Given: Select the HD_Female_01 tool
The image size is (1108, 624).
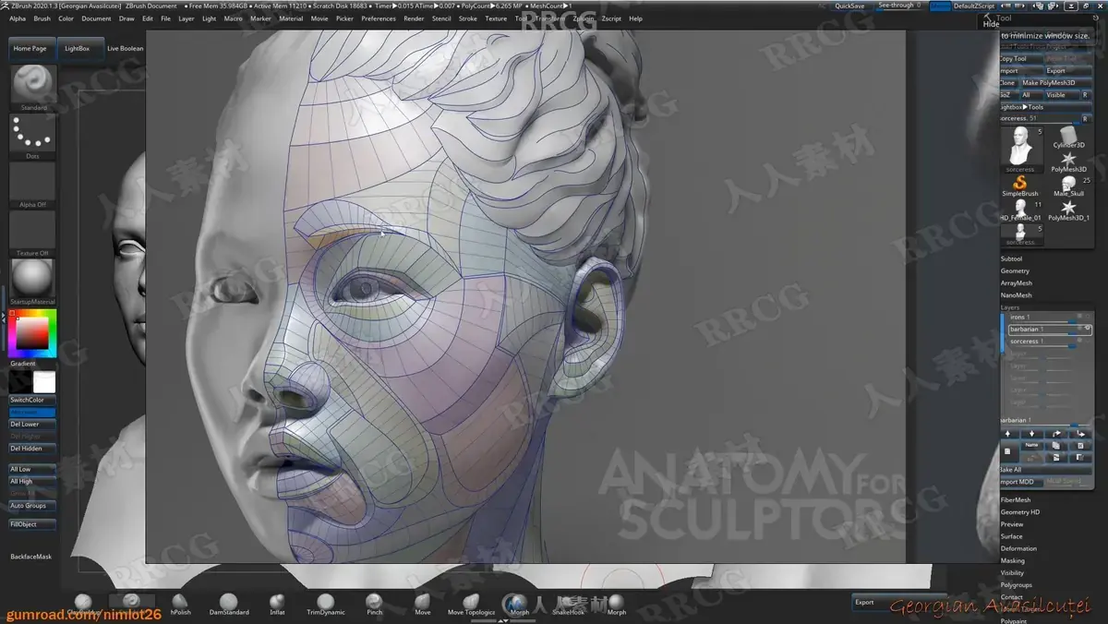Looking at the screenshot, I should click(1020, 210).
